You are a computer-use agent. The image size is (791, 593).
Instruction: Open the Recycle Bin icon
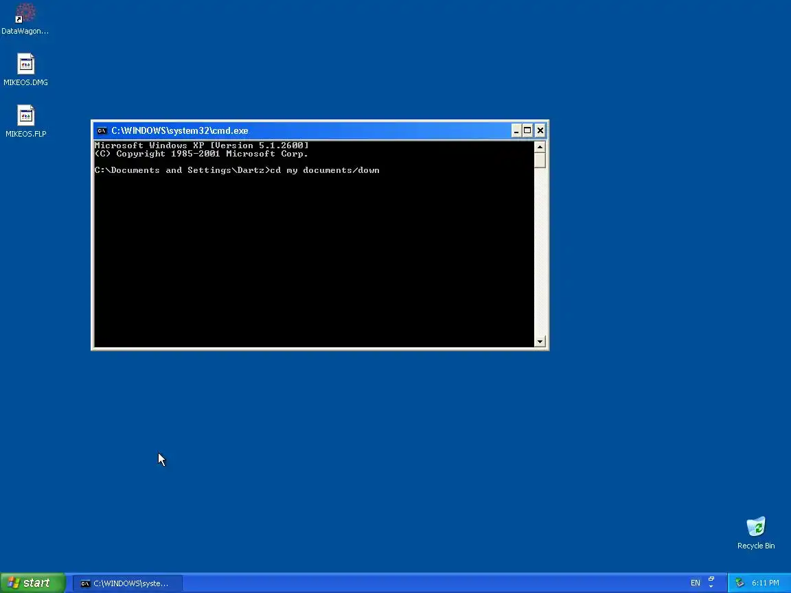tap(756, 533)
